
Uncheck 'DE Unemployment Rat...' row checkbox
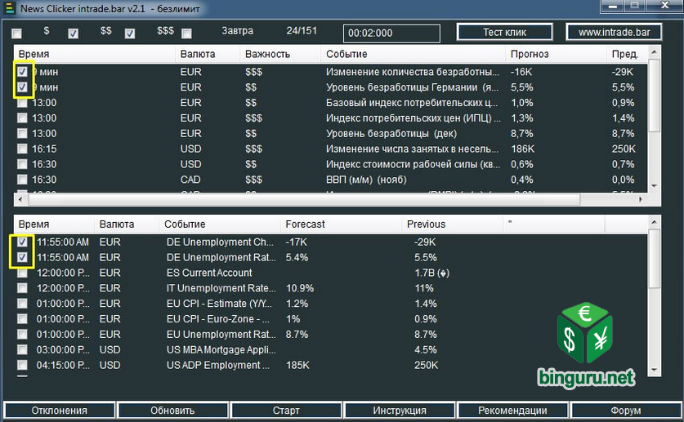pyautogui.click(x=22, y=257)
